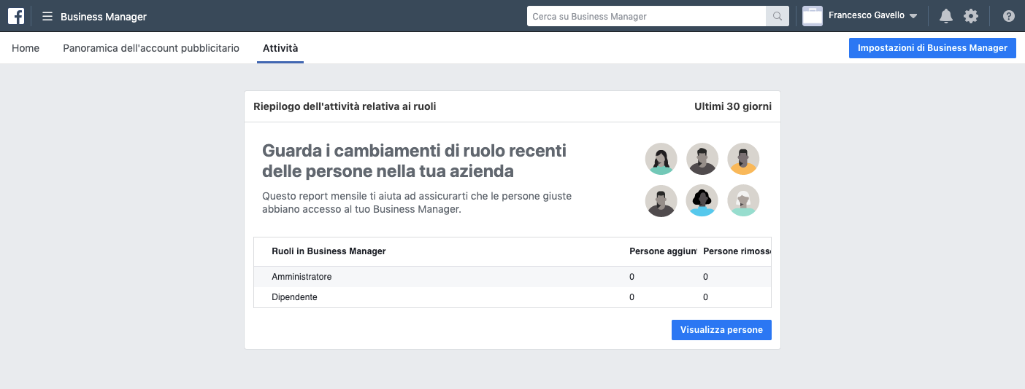Open the settings gear icon
This screenshot has height=389, width=1025.
[971, 16]
